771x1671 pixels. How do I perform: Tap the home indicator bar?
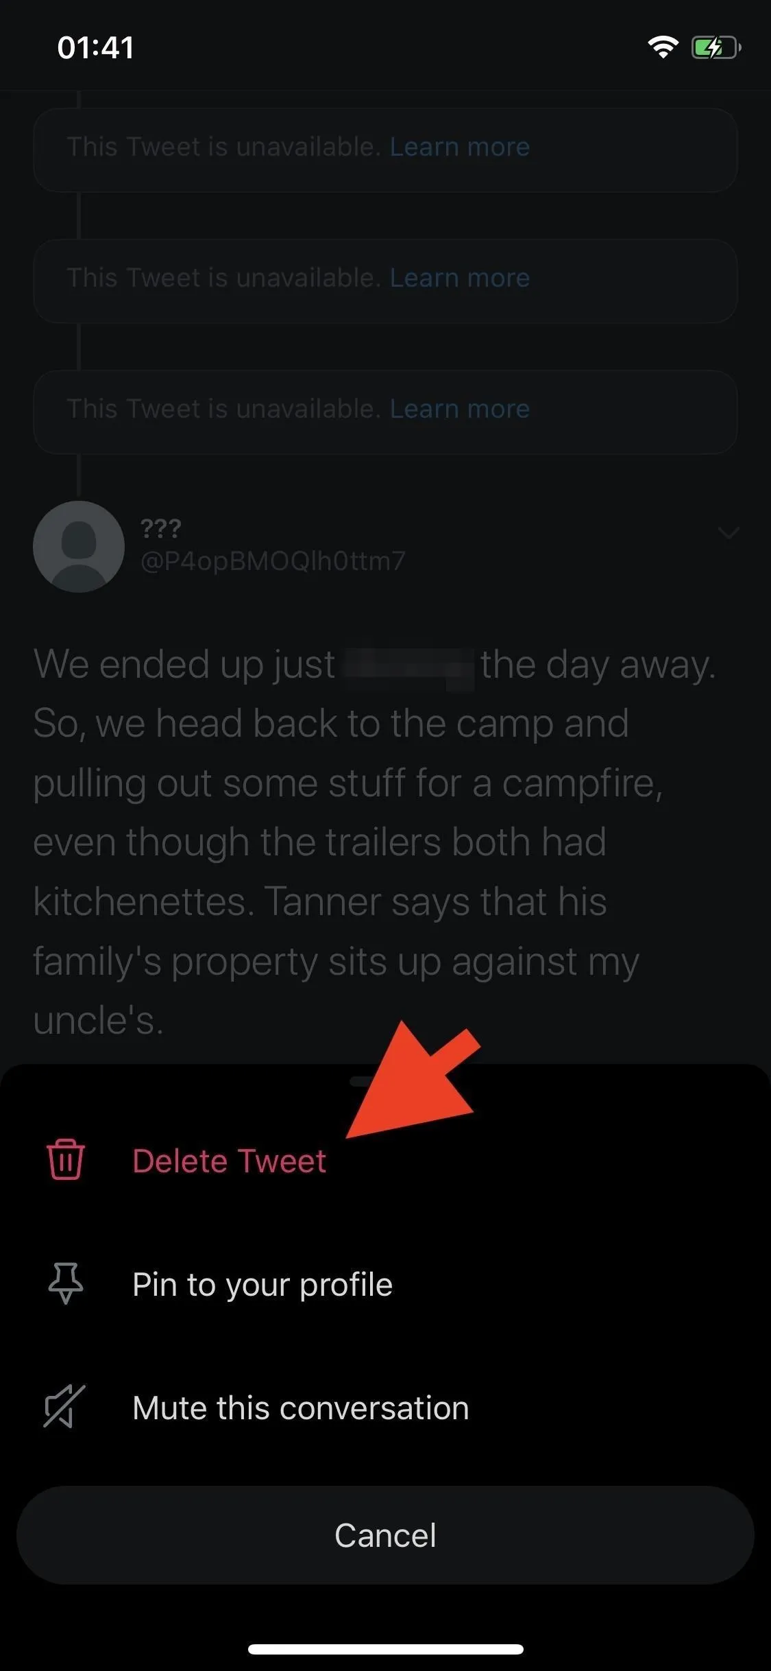[x=386, y=1649]
